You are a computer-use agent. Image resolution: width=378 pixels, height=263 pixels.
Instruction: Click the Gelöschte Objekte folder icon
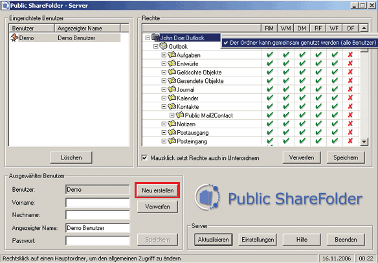click(172, 72)
